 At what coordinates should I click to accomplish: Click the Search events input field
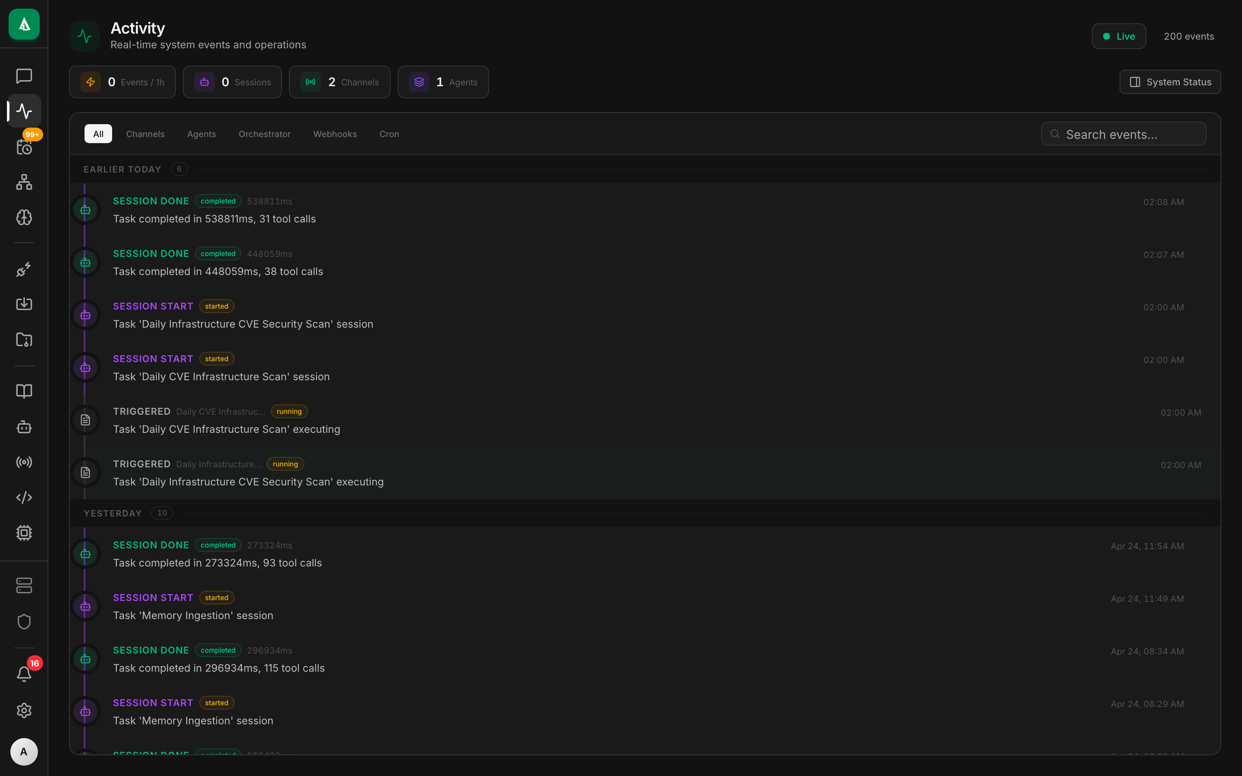coord(1123,134)
